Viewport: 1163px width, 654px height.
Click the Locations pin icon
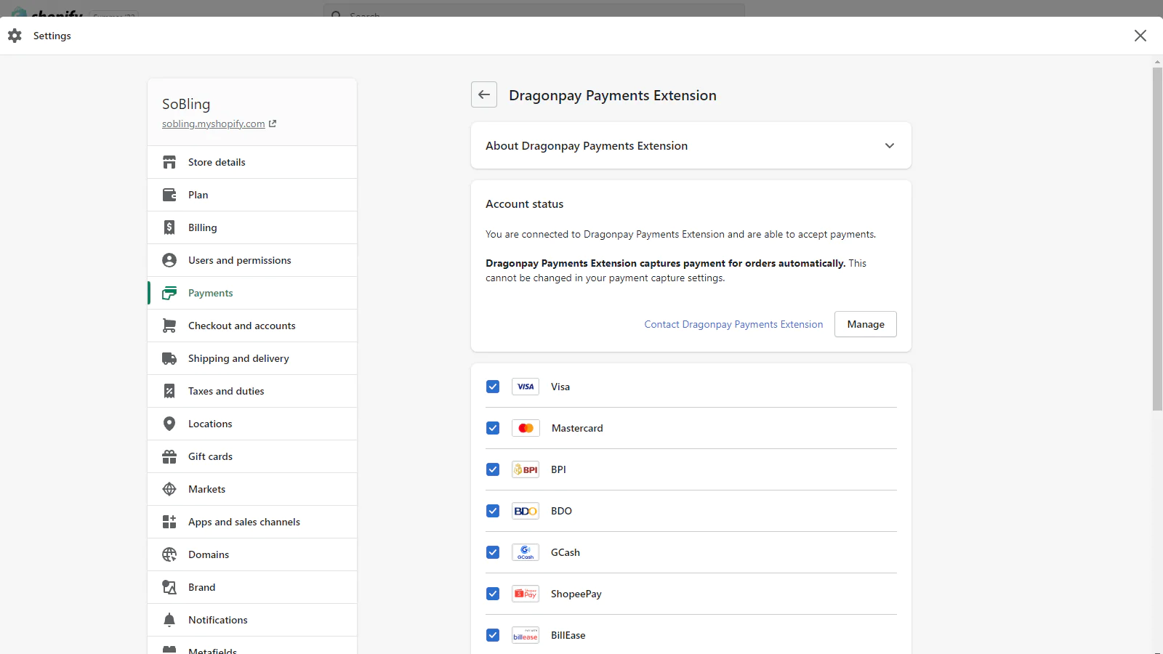click(169, 424)
